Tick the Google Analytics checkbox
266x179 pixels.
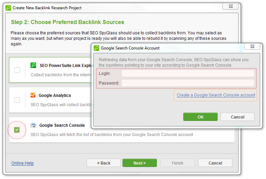point(17,100)
